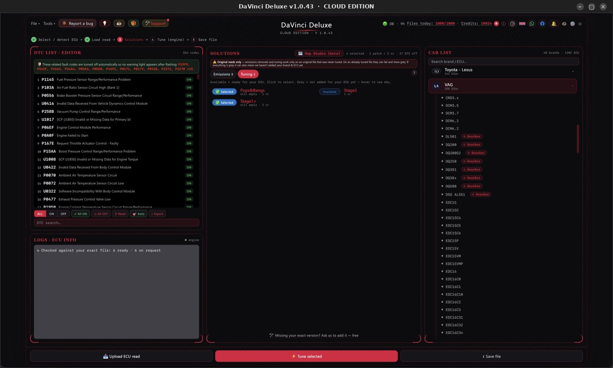The height and width of the screenshot is (368, 613).
Task: Click the notification bell icon
Action: point(554,24)
